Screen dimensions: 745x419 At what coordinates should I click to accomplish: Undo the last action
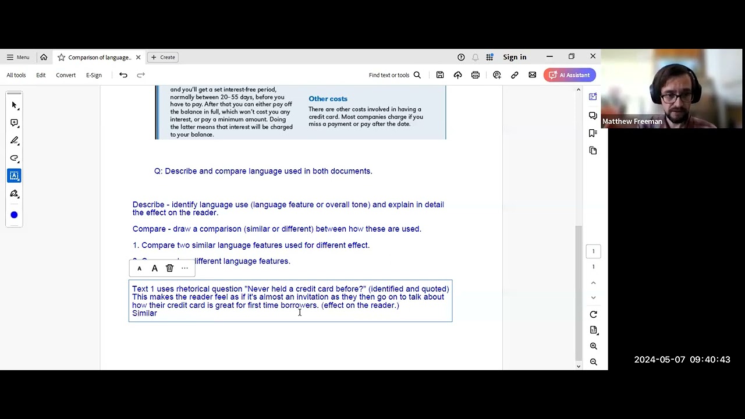(123, 75)
